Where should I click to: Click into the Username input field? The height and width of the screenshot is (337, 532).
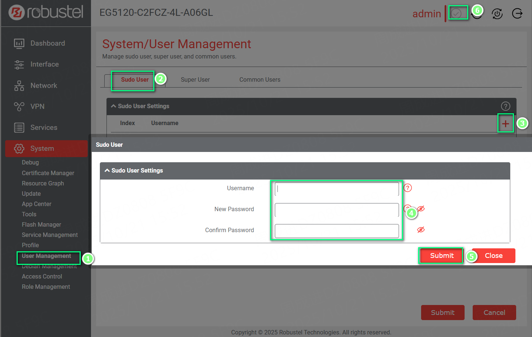click(337, 189)
